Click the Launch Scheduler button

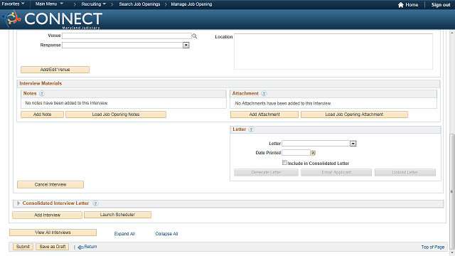(117, 215)
